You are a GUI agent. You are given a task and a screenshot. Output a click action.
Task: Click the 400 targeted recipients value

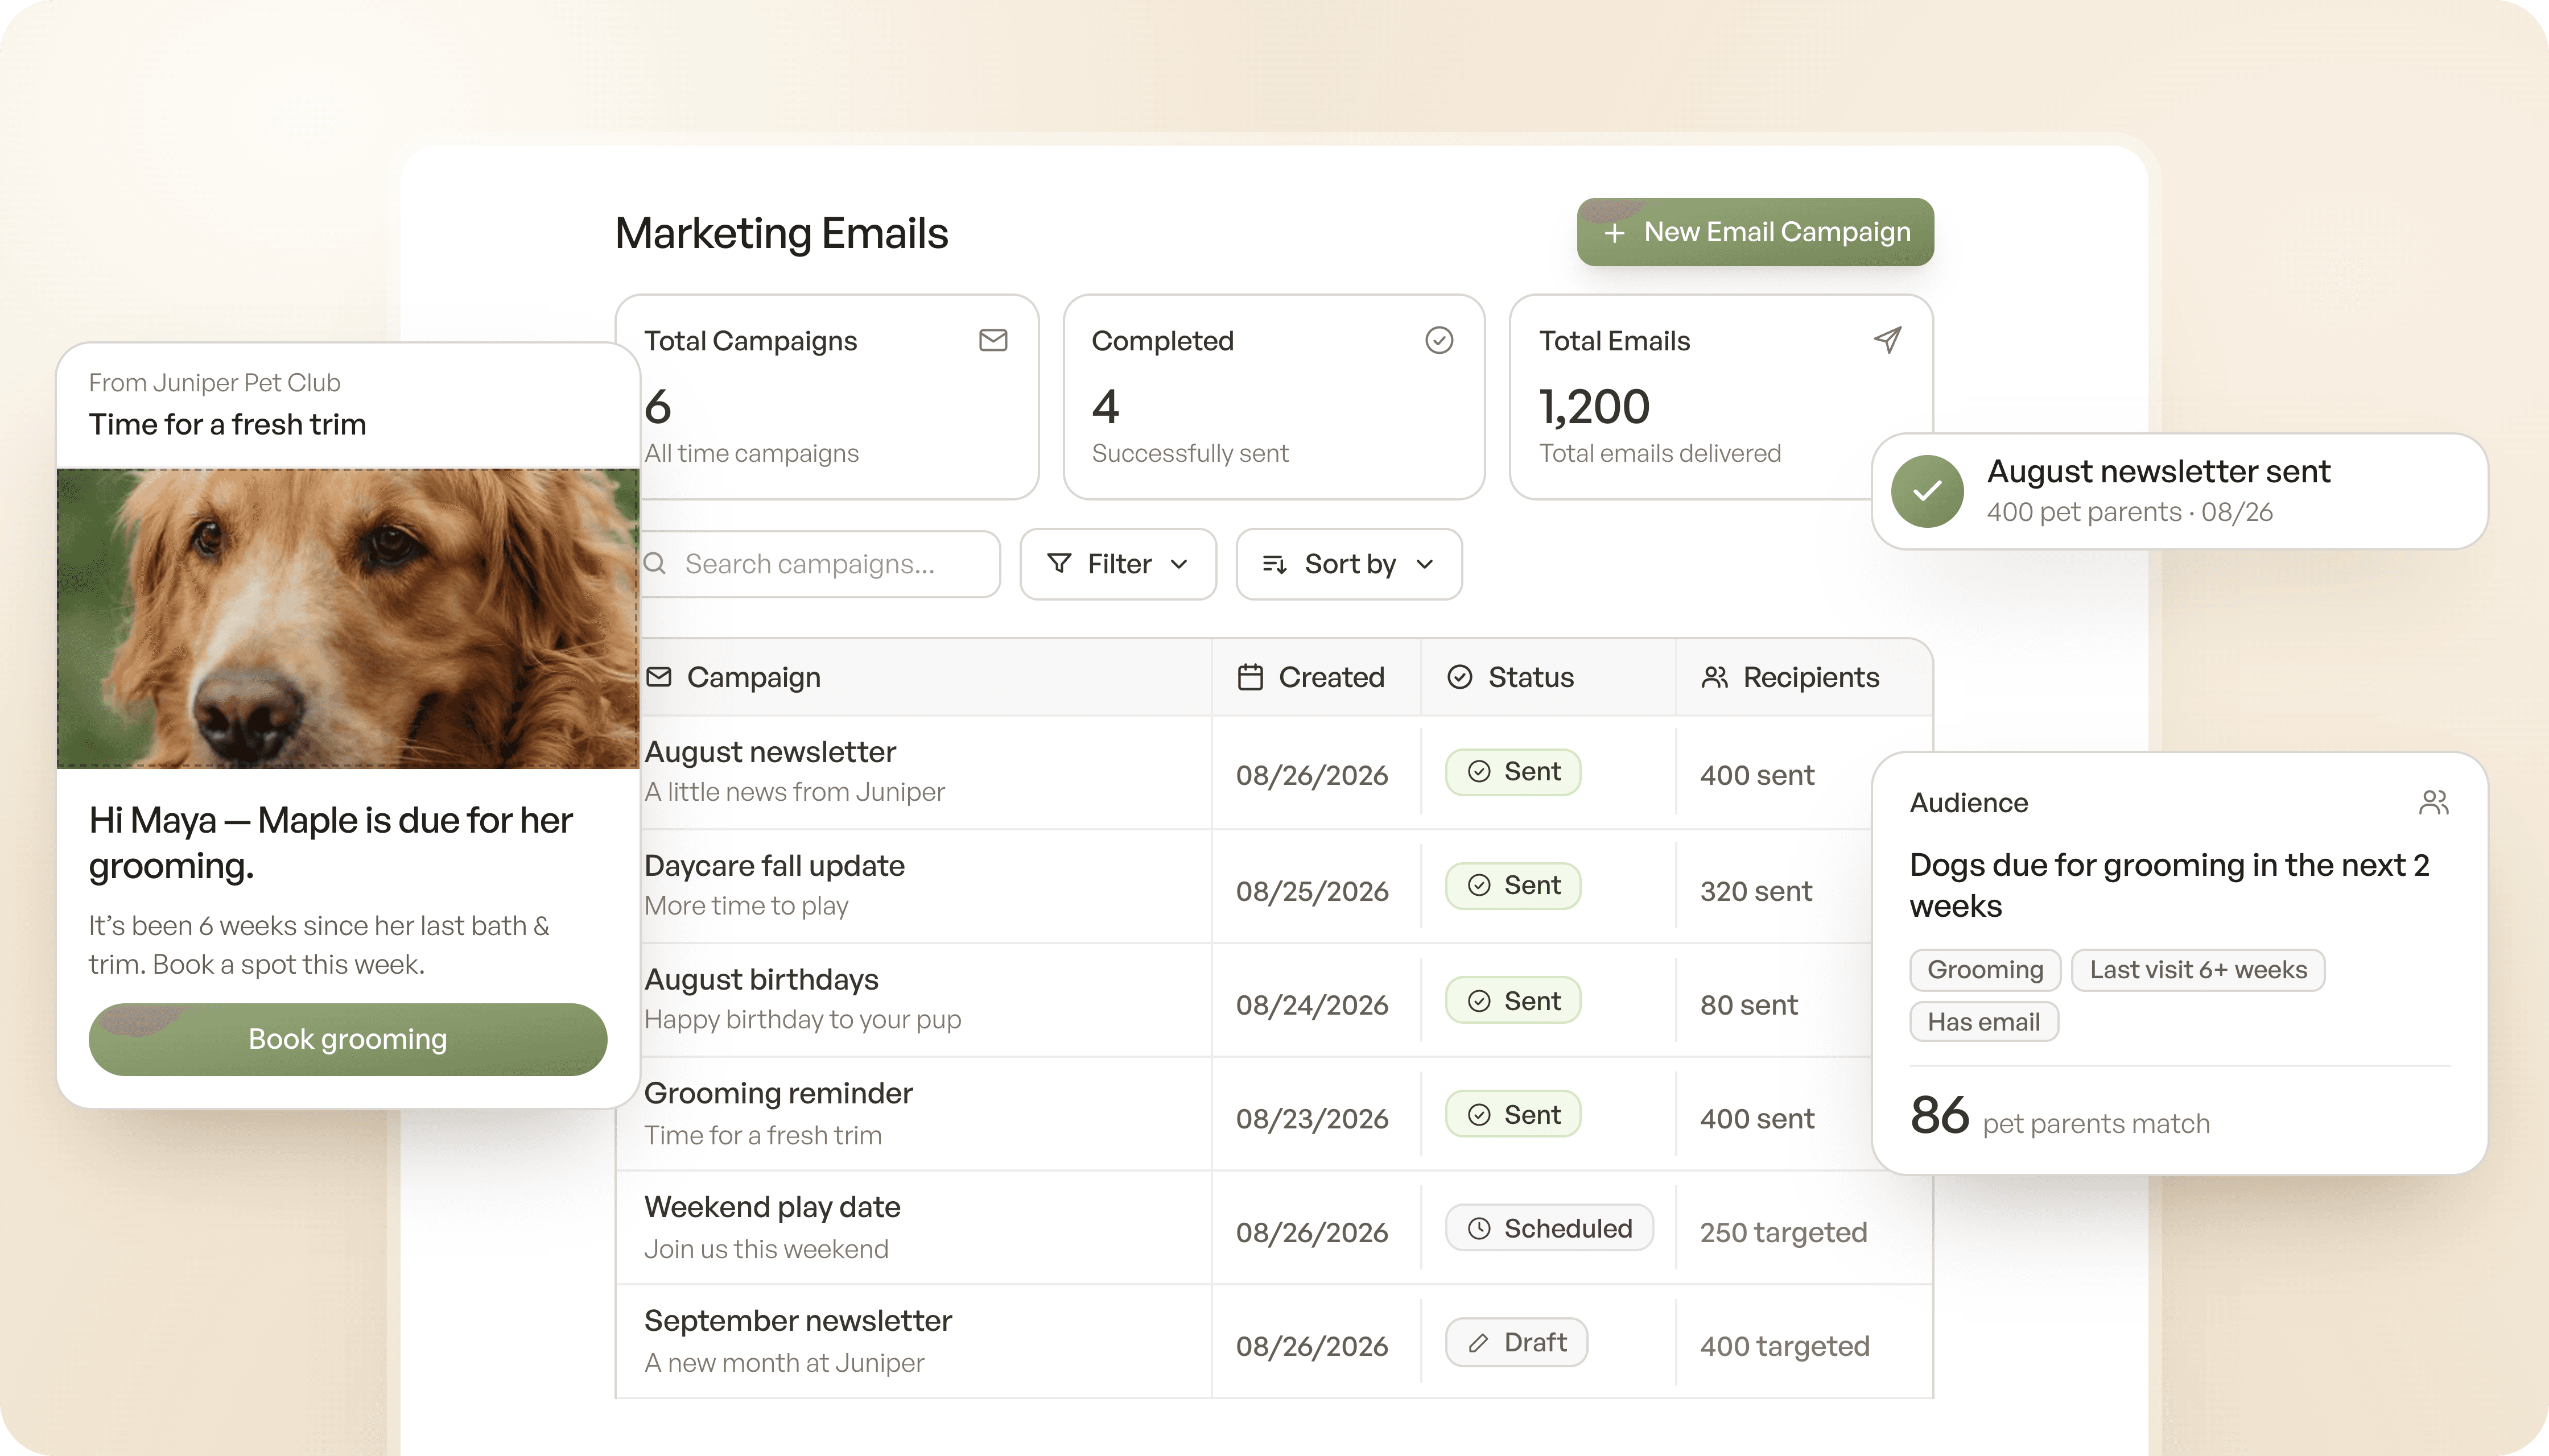click(1785, 1346)
